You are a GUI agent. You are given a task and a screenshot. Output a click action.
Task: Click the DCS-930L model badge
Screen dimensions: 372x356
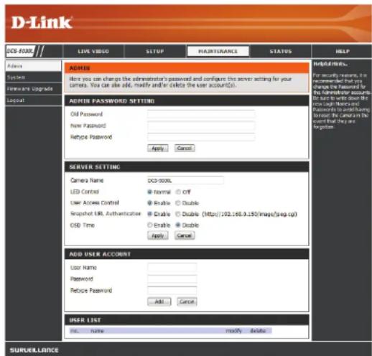pyautogui.click(x=20, y=51)
